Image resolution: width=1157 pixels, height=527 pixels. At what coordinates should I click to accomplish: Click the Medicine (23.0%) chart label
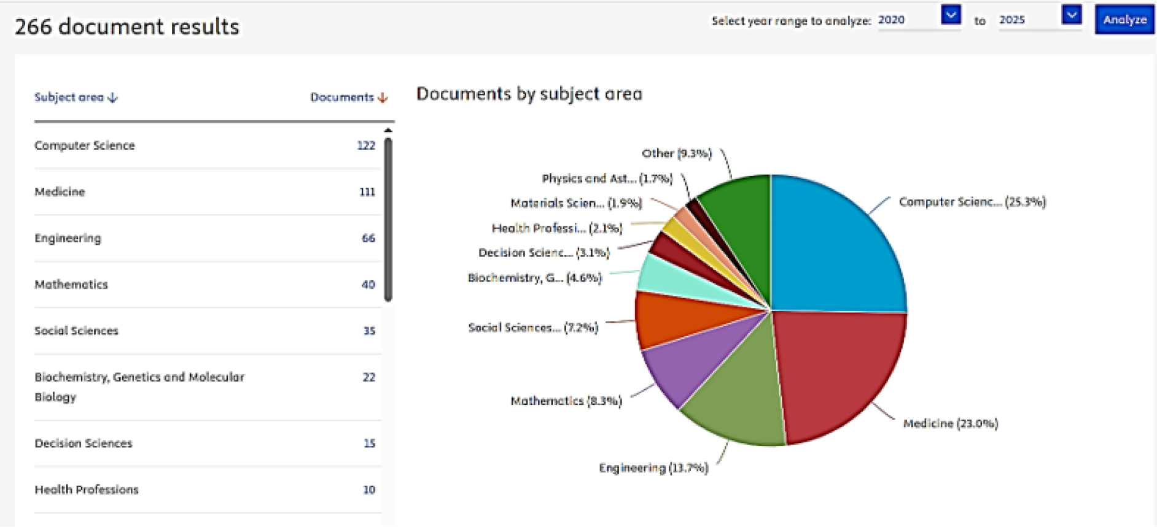(951, 423)
